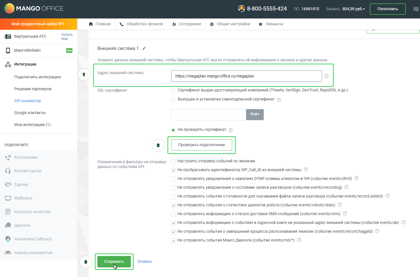Click the Виртуальная АТС phone icon
This screenshot has width=420, height=277.
pos(8,36)
